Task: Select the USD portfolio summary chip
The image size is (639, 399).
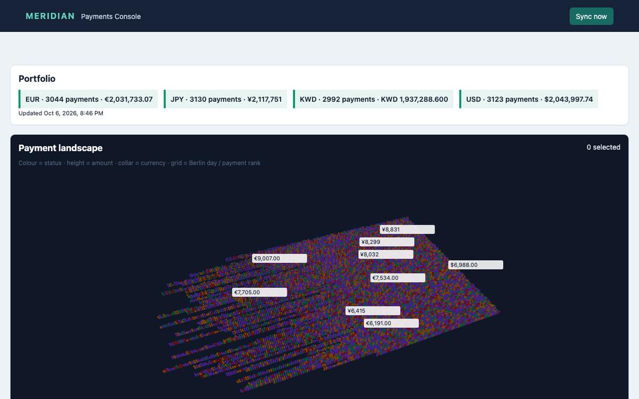Action: click(x=529, y=99)
